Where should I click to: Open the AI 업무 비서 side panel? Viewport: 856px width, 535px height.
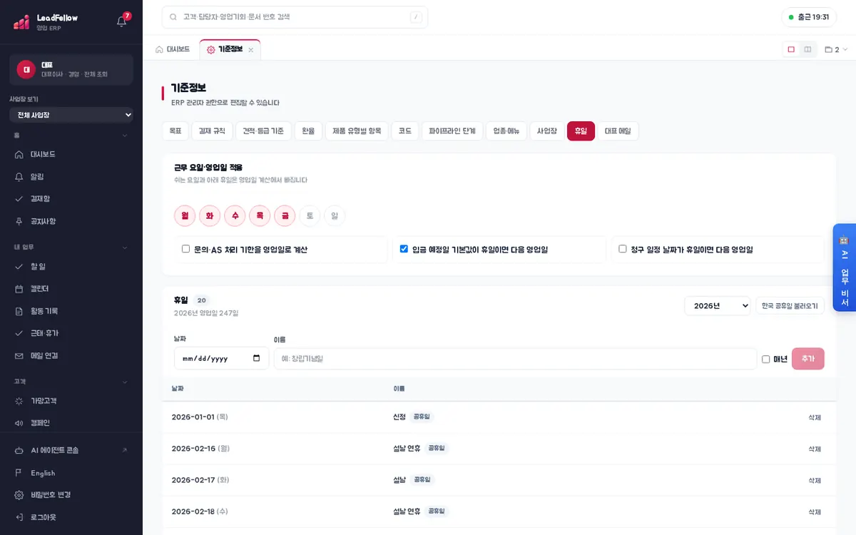tap(845, 268)
